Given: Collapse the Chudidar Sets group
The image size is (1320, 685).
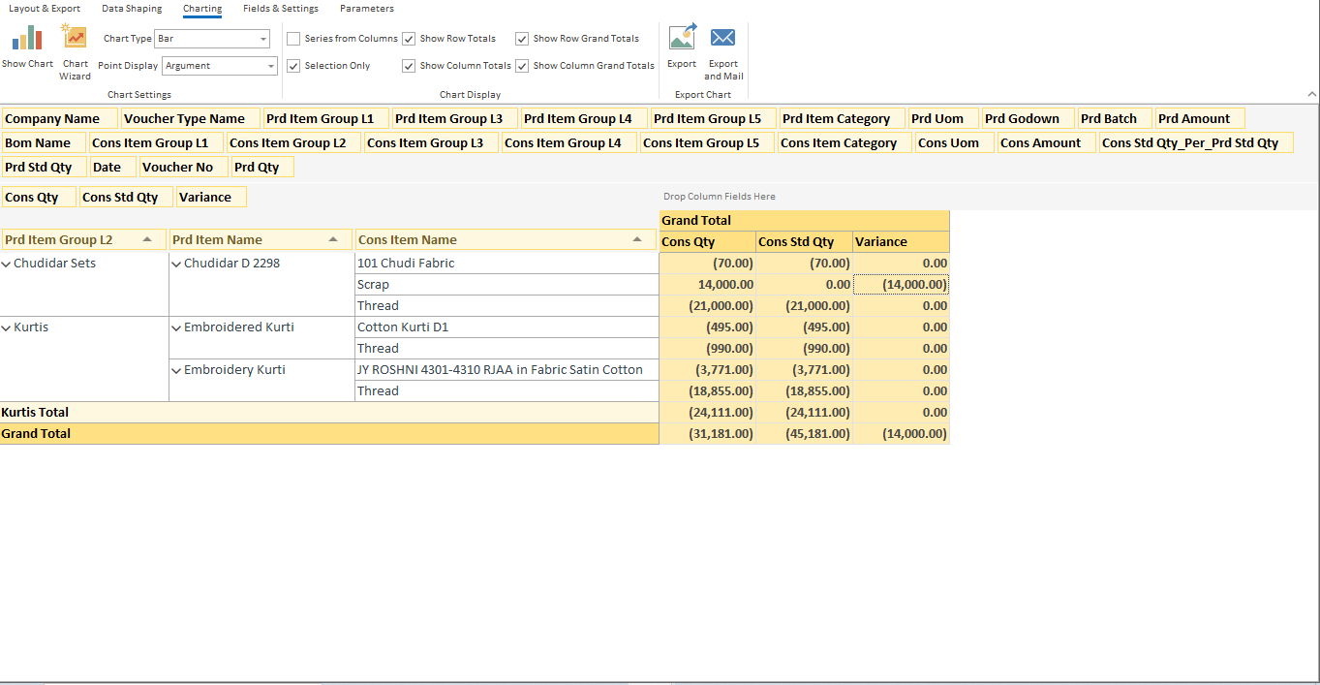Looking at the screenshot, I should click(7, 264).
